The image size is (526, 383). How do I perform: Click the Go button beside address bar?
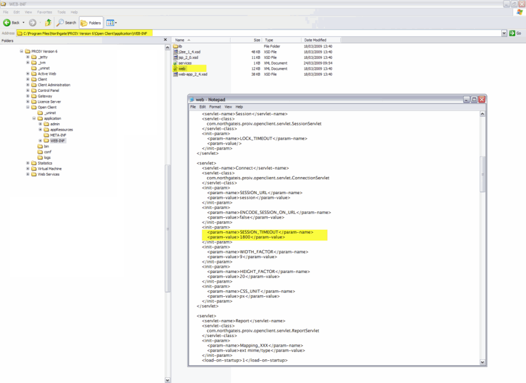coord(515,33)
